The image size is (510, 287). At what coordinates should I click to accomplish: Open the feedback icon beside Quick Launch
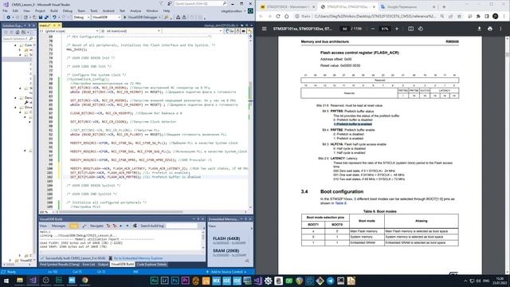[170, 3]
